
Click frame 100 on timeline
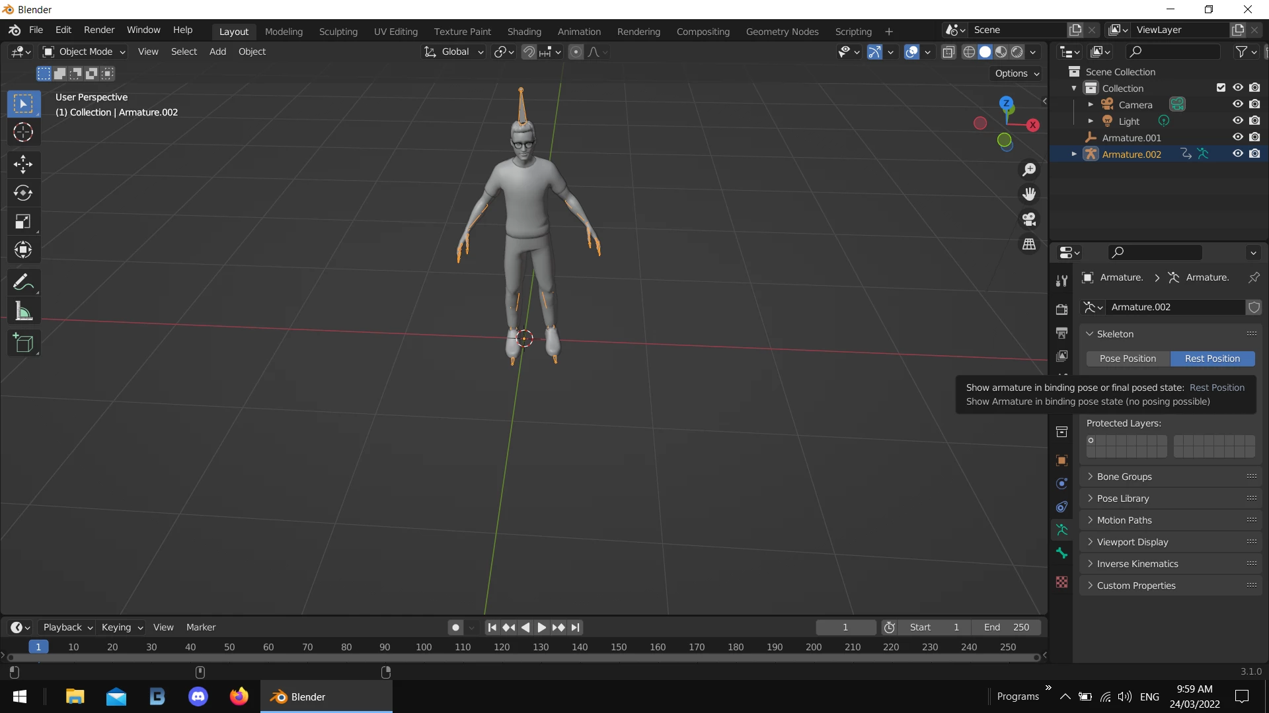click(x=424, y=647)
